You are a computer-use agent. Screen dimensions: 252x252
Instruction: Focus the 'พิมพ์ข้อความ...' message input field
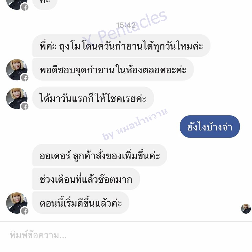tap(126, 235)
